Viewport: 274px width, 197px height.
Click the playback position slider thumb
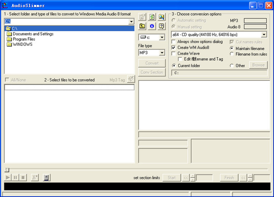[7, 170]
